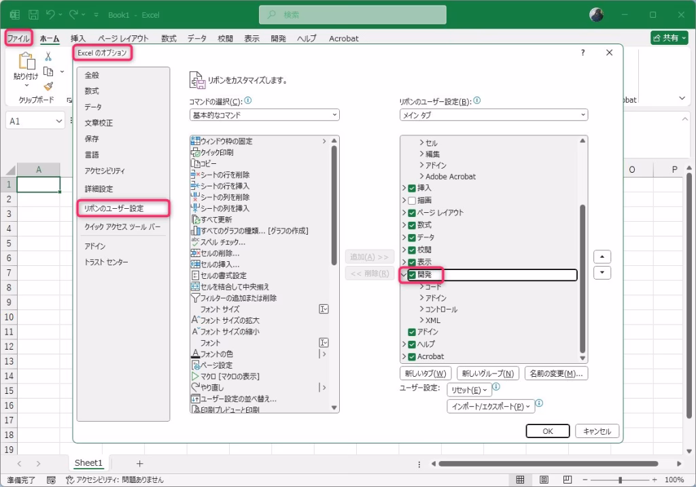The height and width of the screenshot is (487, 696).
Task: Open the Name Box dropdown arrow
Action: tap(59, 121)
